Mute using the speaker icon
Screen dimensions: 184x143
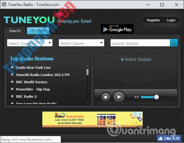pyautogui.click(x=136, y=97)
